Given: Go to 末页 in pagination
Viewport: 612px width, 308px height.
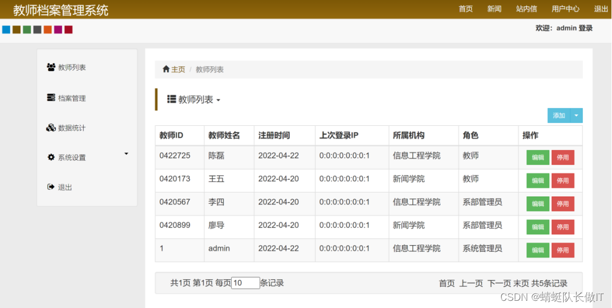Looking at the screenshot, I should pos(521,284).
